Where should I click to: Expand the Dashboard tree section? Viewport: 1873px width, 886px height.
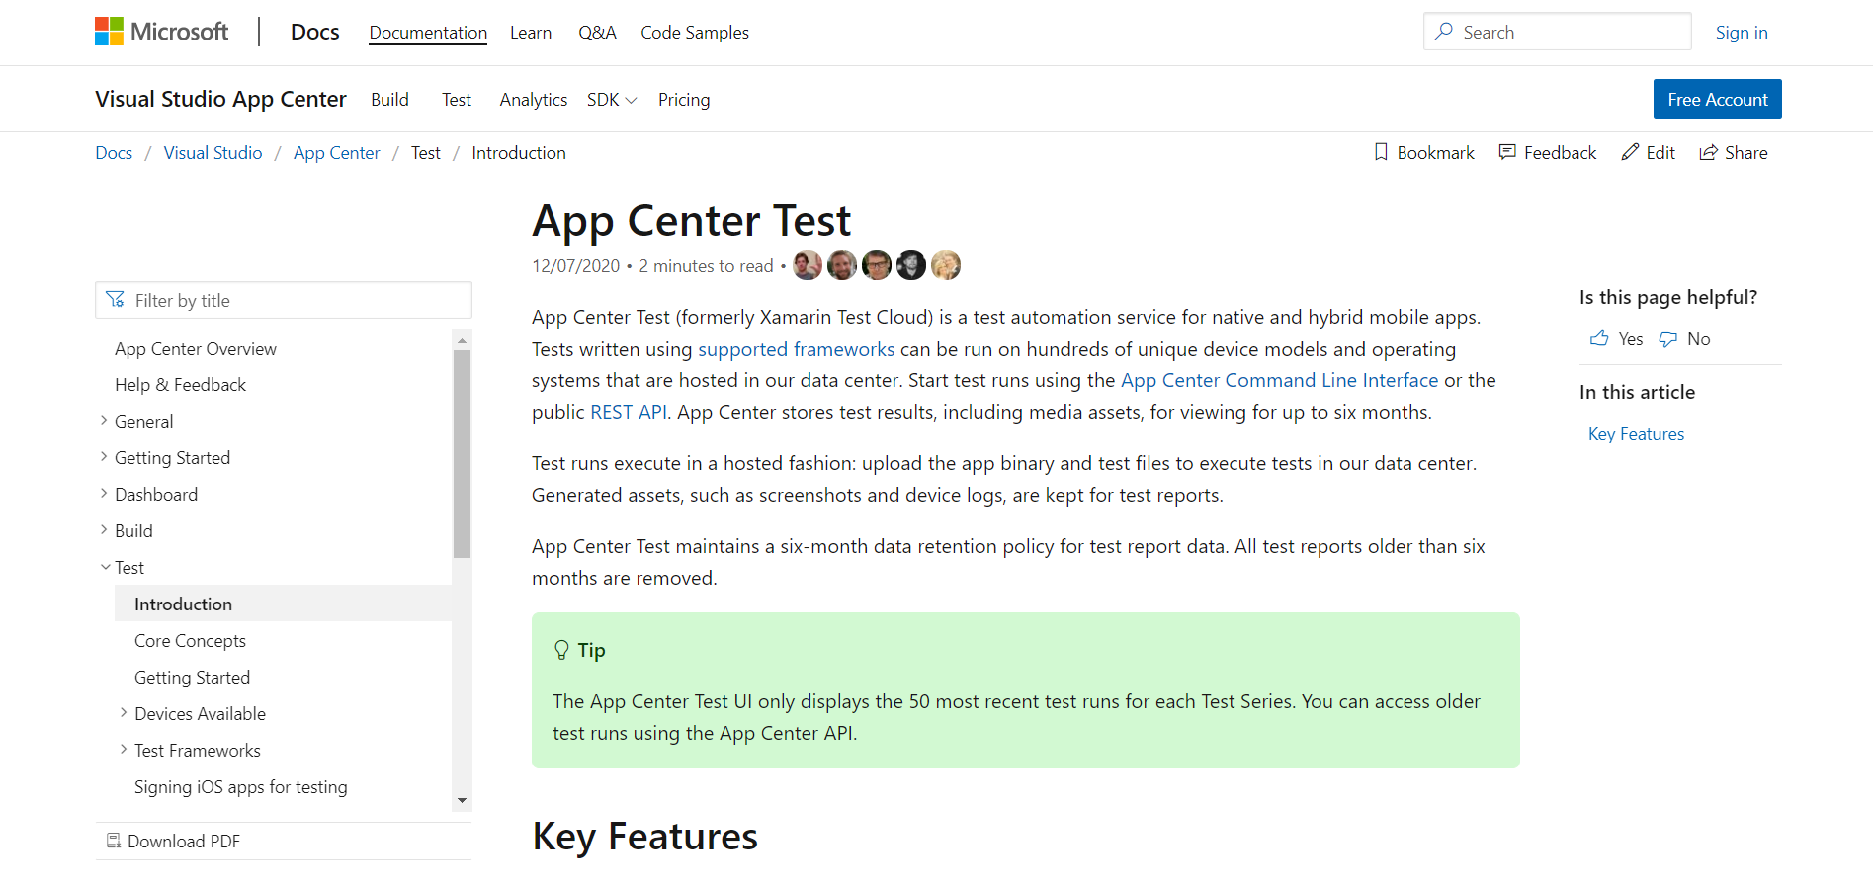click(104, 494)
